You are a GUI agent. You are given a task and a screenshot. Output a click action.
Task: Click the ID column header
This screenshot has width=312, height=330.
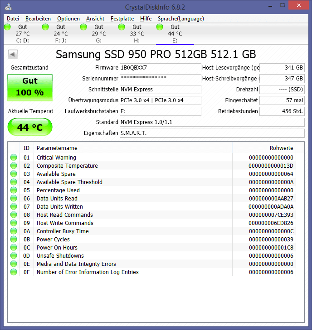[x=26, y=148]
